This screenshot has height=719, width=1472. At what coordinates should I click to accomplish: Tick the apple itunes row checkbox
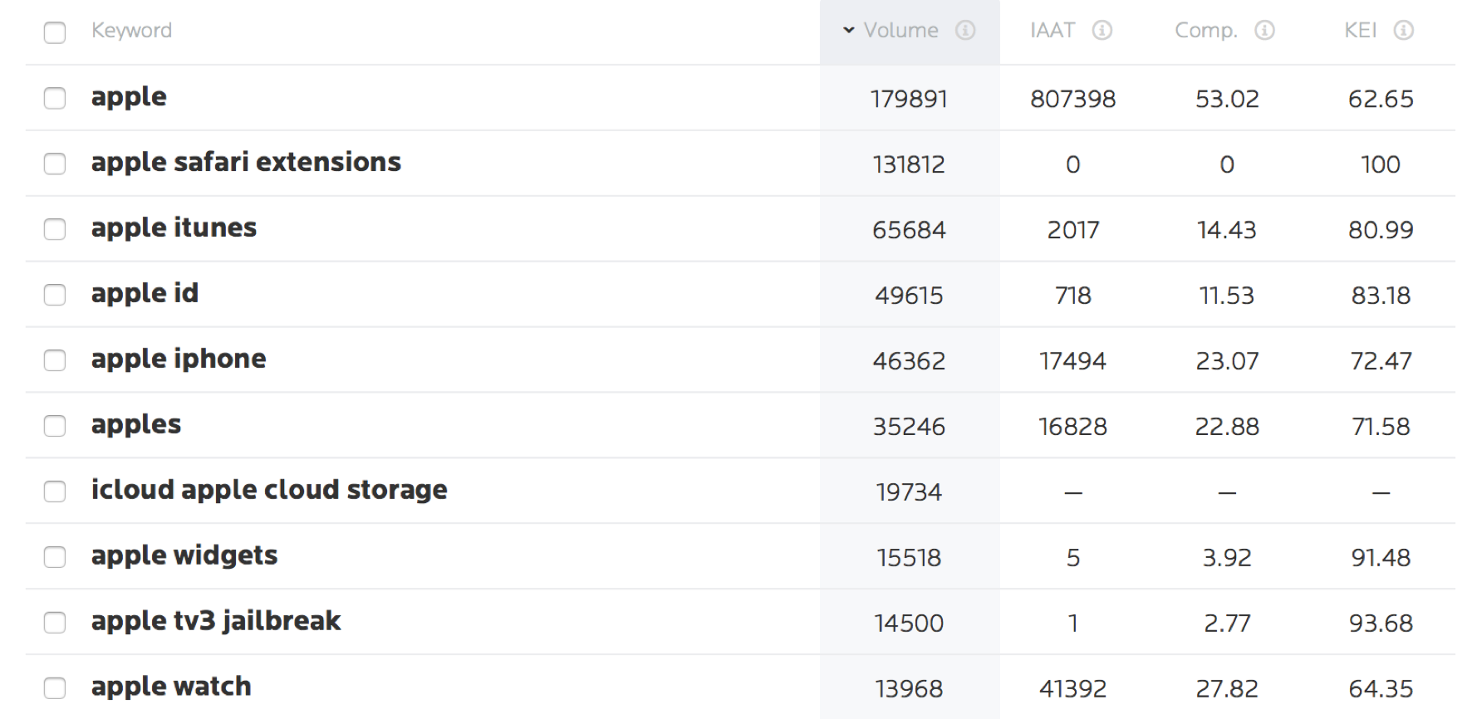55,229
